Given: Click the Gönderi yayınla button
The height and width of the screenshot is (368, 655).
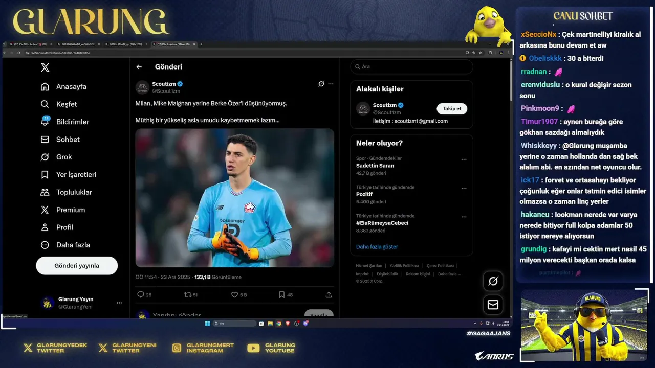Looking at the screenshot, I should point(77,266).
